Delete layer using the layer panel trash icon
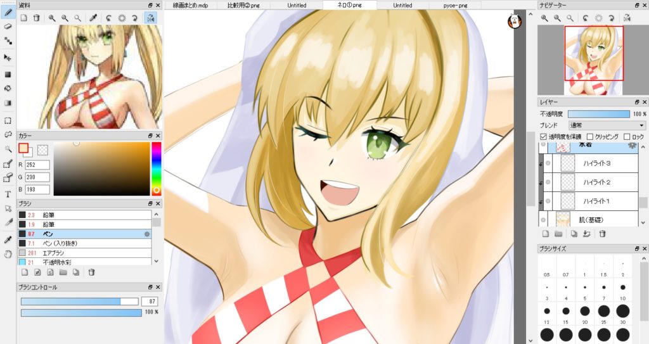Screen dimensions: 649x344 click(602, 234)
